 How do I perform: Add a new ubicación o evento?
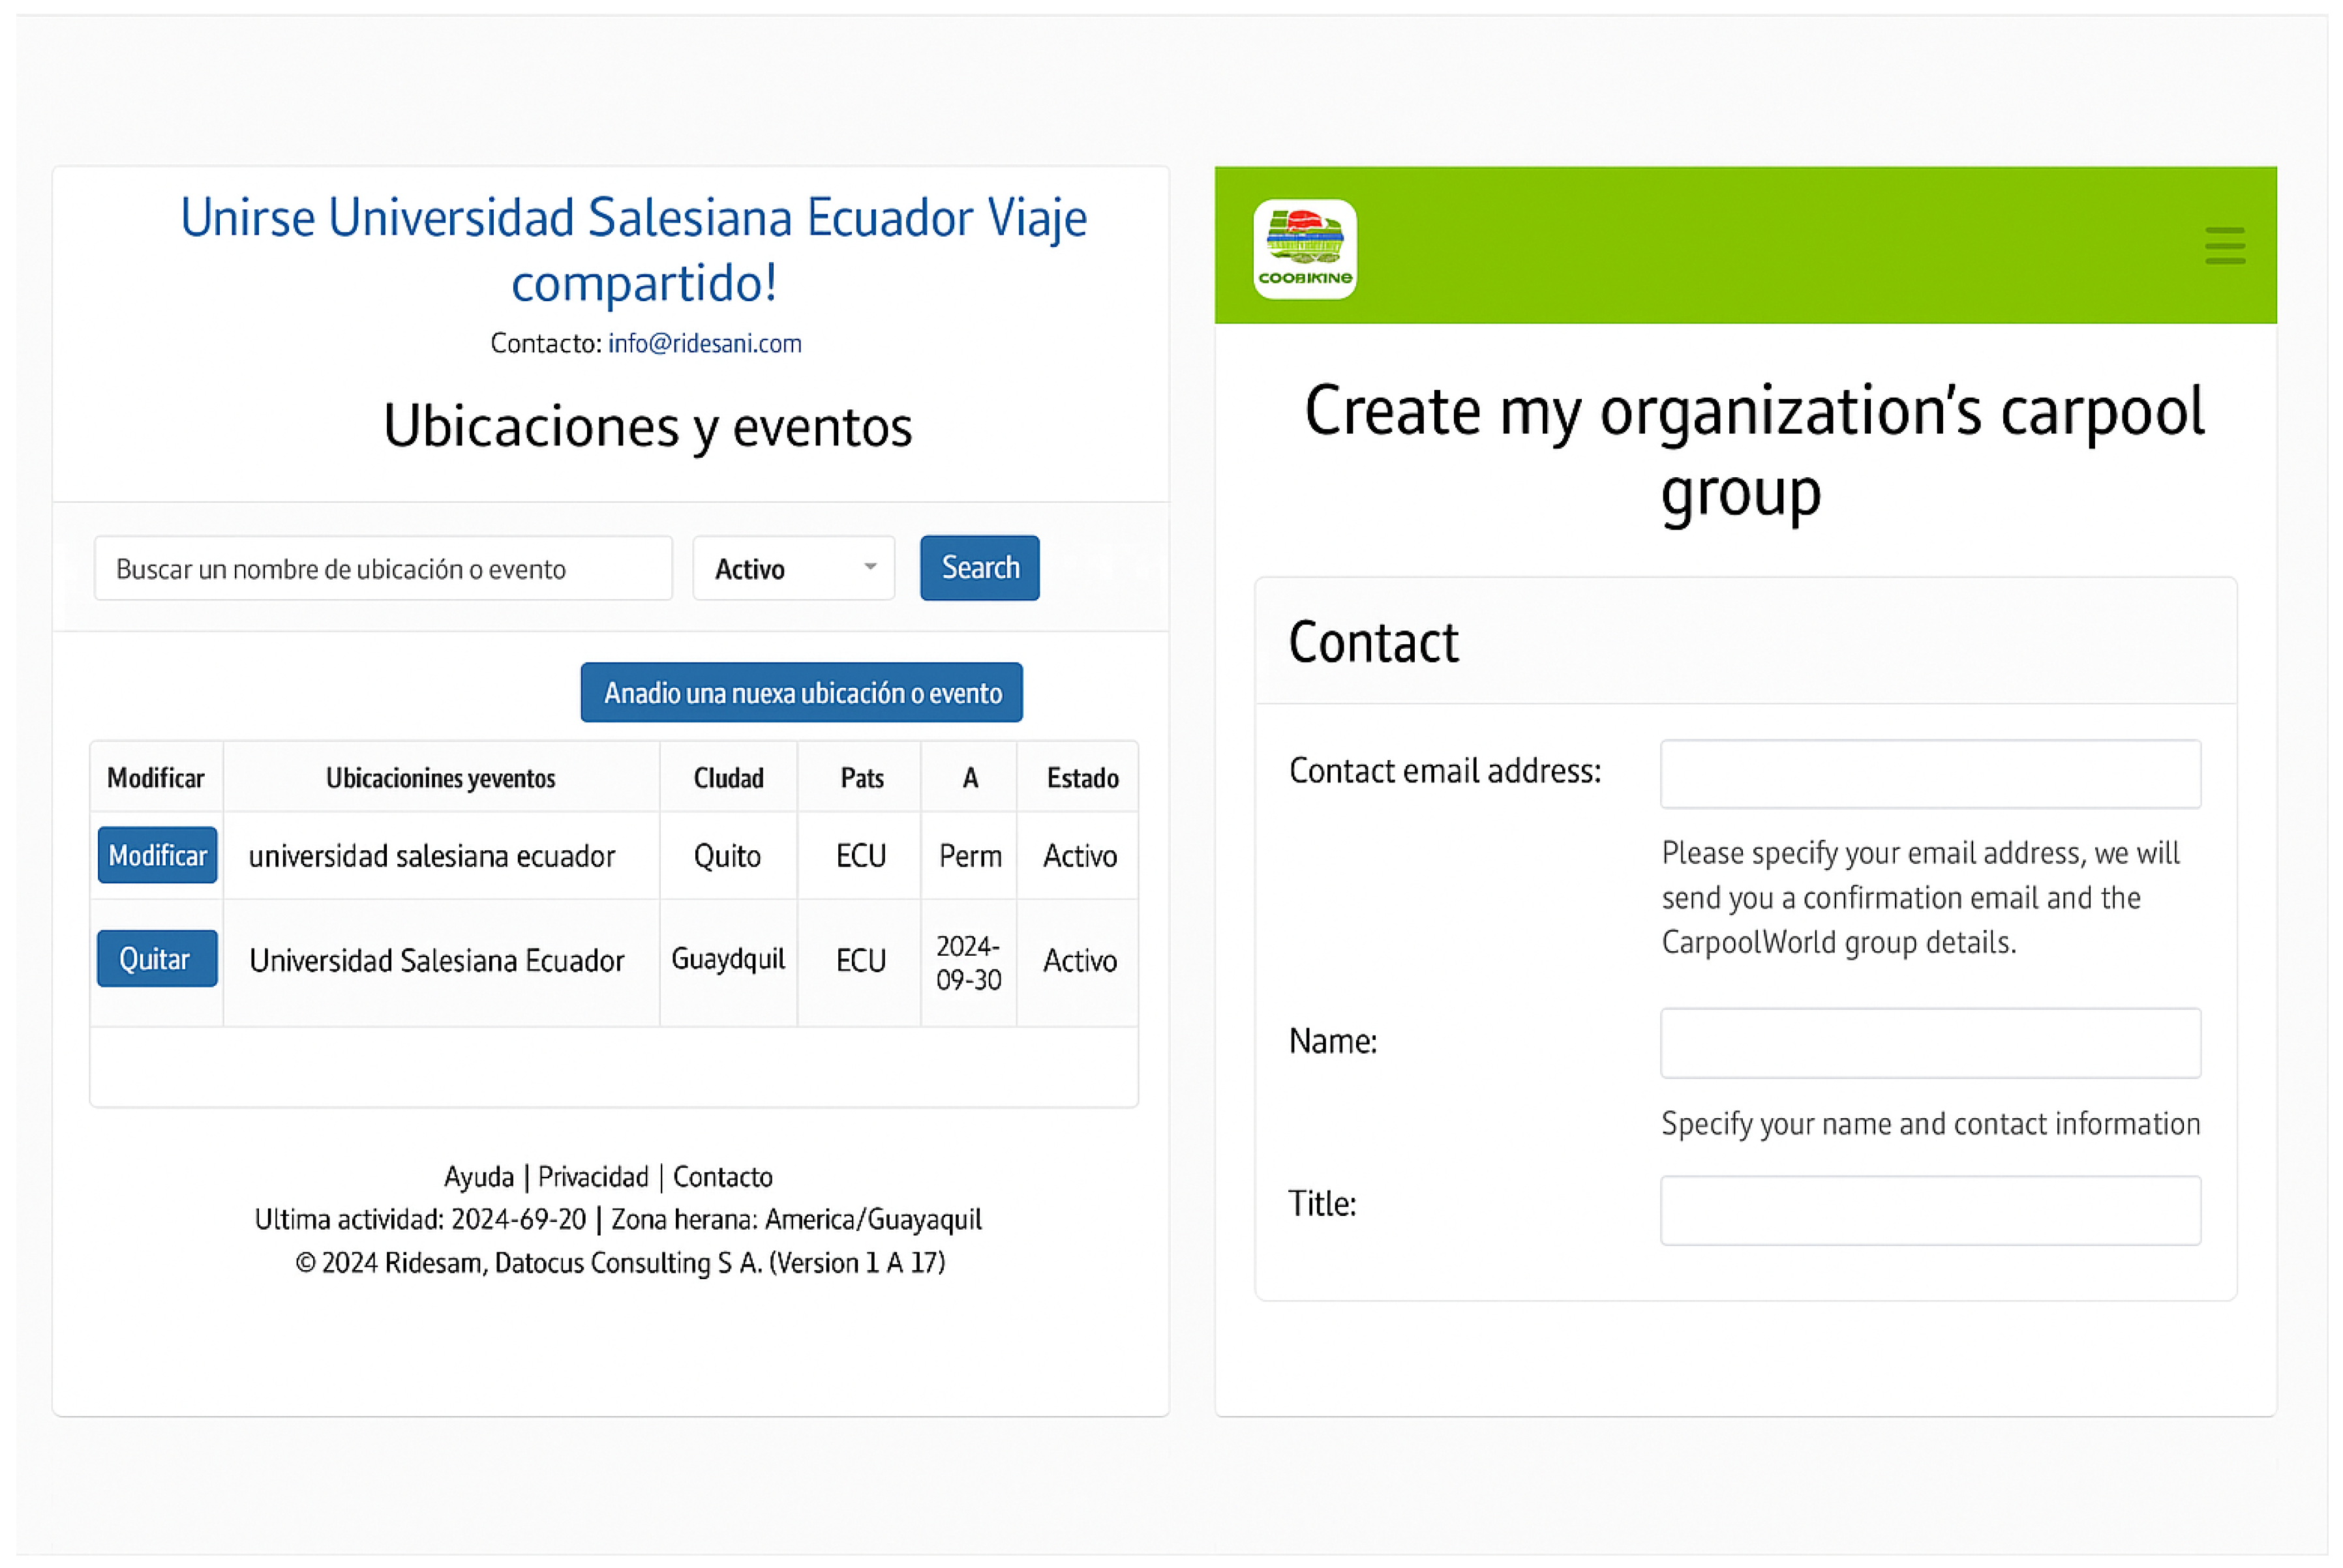(802, 692)
